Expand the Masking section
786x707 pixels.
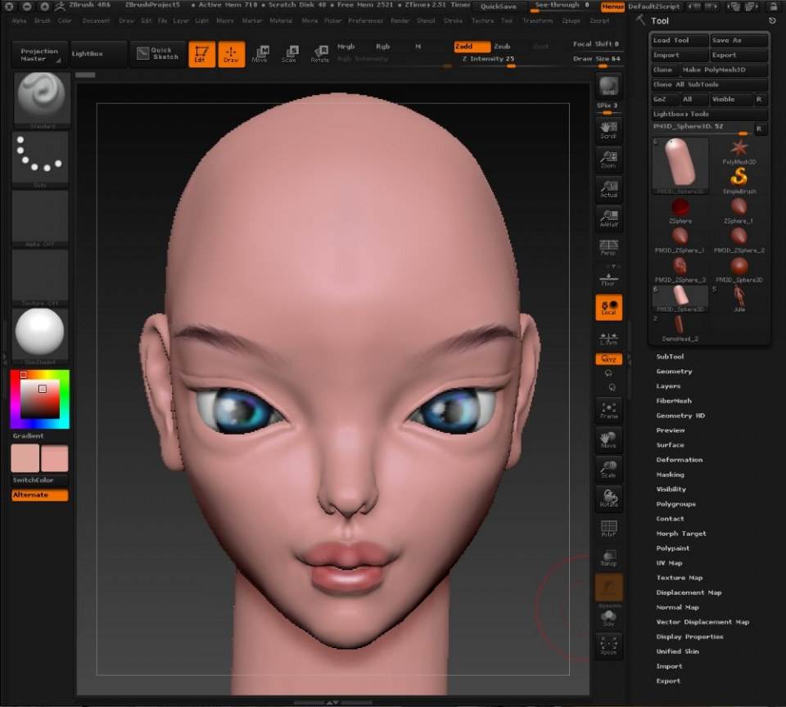pos(670,475)
